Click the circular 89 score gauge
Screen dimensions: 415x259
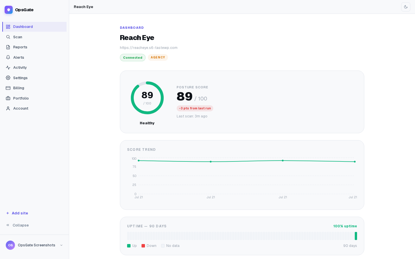[x=147, y=98]
